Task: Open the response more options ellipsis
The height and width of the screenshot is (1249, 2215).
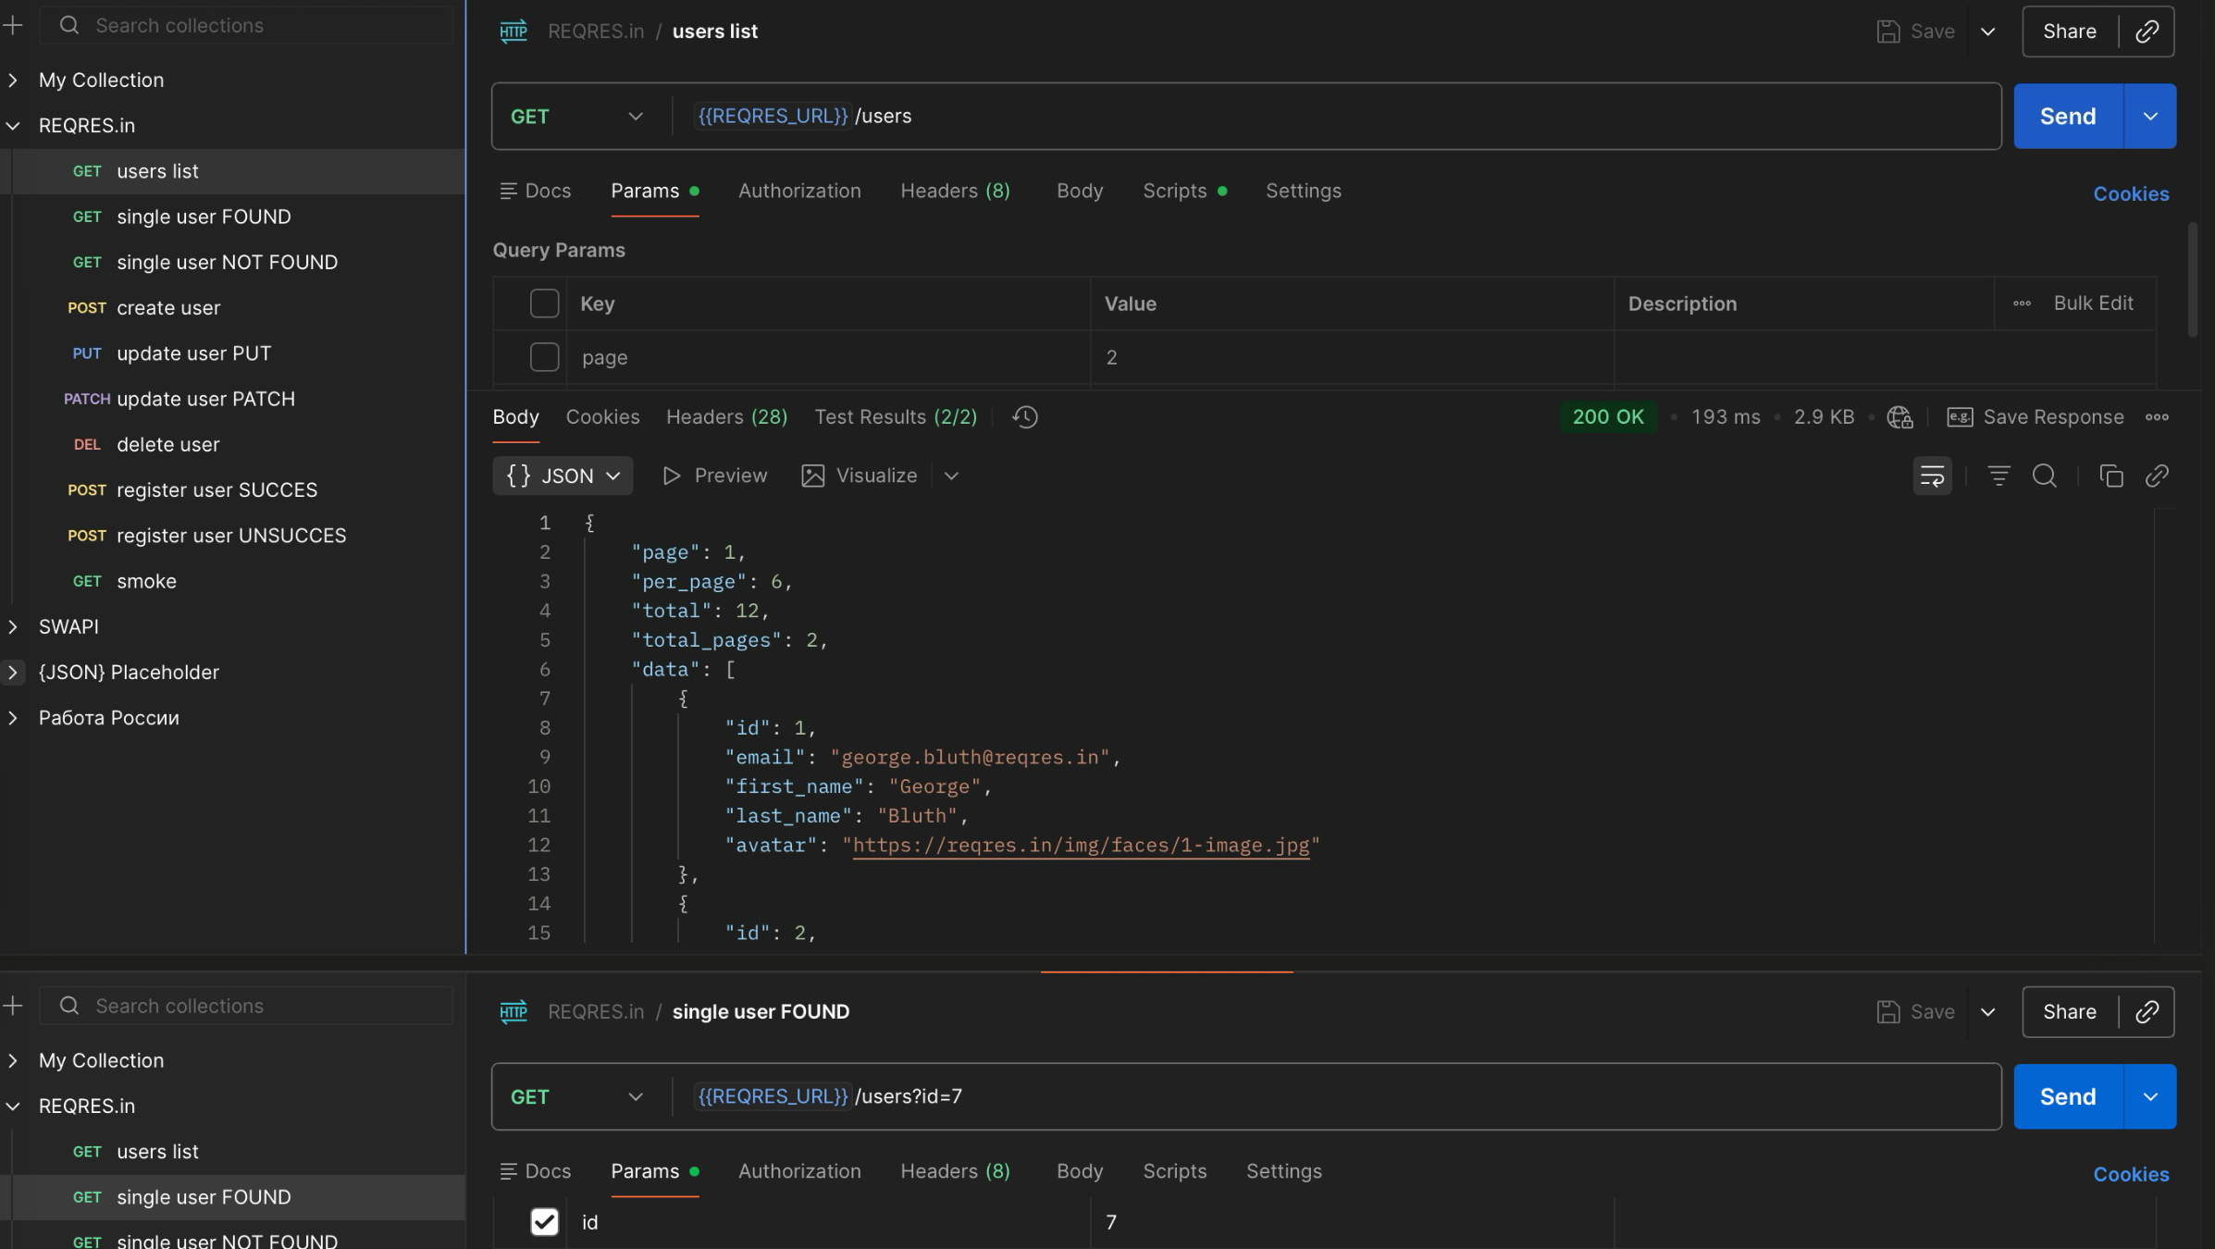Action: (x=2157, y=417)
